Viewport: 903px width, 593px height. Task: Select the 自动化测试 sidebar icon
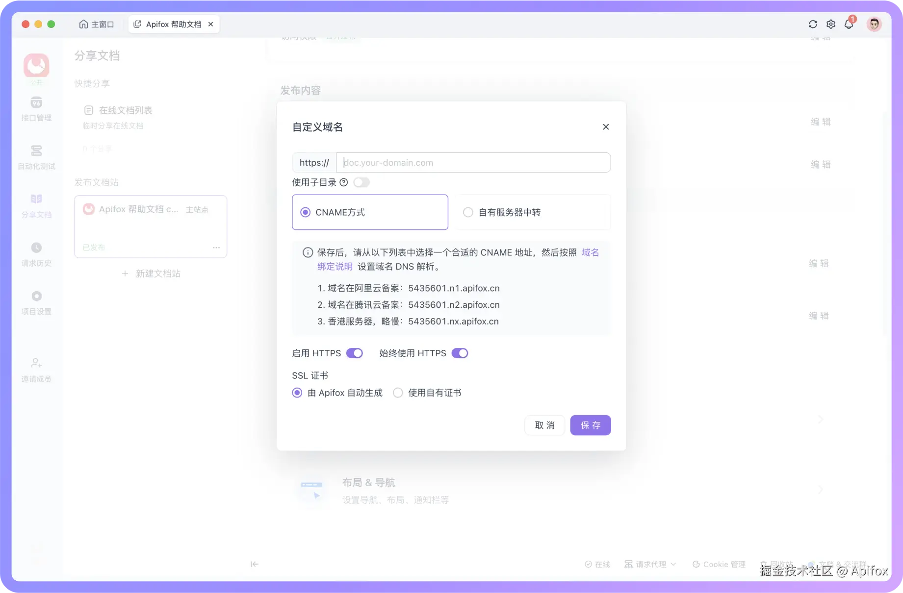coord(36,157)
